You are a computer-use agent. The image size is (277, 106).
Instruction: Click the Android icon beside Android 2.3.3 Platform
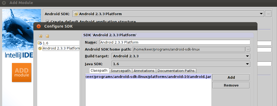(40, 48)
